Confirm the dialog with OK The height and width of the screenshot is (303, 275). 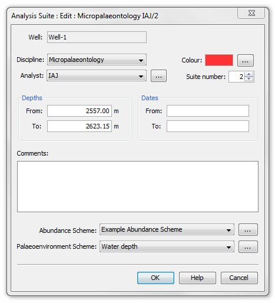tap(155, 278)
